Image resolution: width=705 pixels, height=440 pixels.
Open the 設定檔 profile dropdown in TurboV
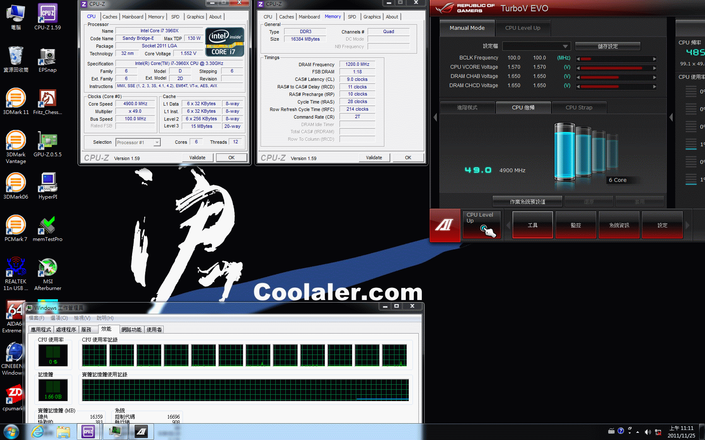pyautogui.click(x=536, y=46)
